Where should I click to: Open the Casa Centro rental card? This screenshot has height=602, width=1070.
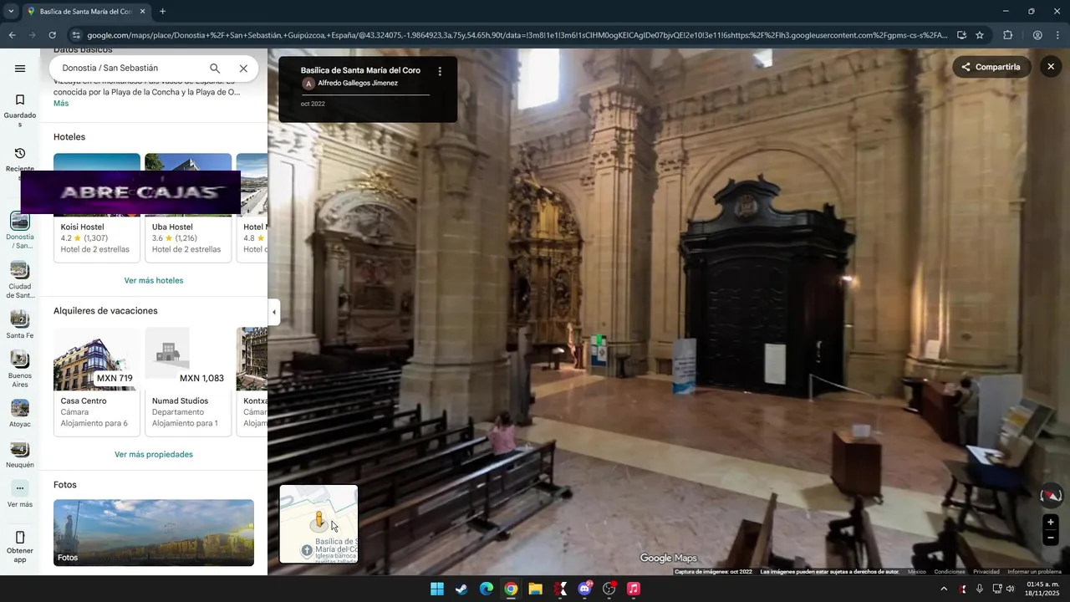[x=97, y=381]
